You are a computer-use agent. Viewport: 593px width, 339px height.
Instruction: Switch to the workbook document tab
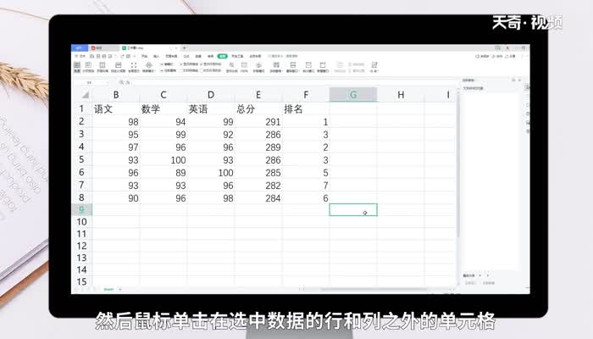(147, 48)
